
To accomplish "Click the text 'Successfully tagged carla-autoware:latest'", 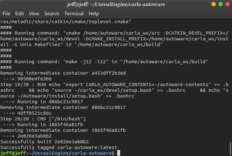I will pos(59,147).
